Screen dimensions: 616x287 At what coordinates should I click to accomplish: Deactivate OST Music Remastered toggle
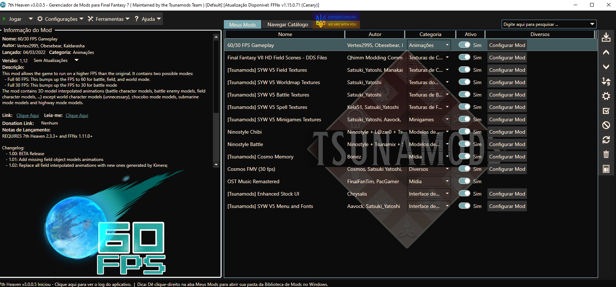[464, 181]
